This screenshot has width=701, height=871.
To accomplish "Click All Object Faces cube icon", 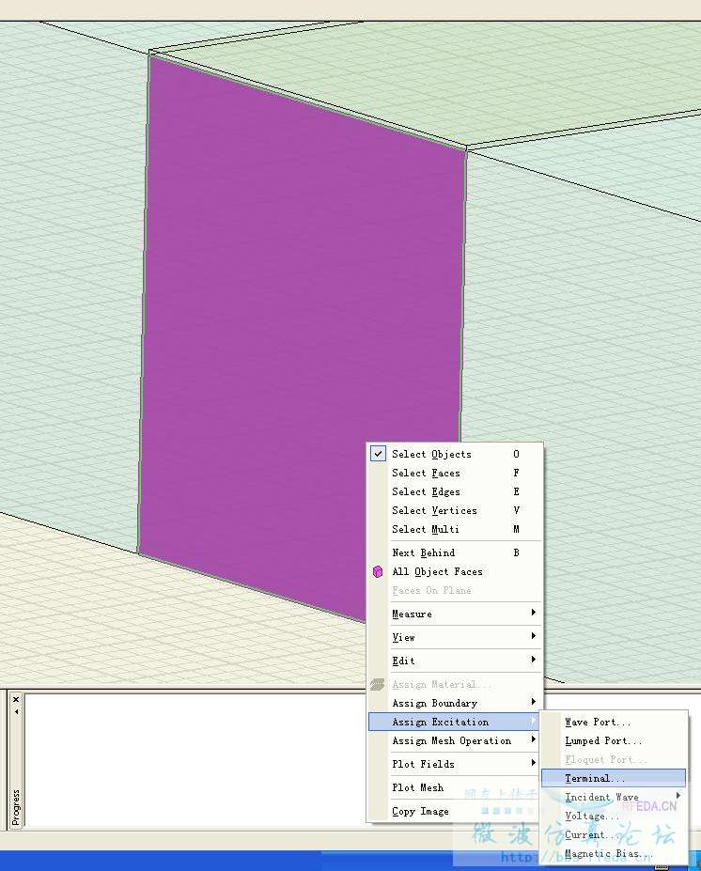I will click(x=378, y=571).
